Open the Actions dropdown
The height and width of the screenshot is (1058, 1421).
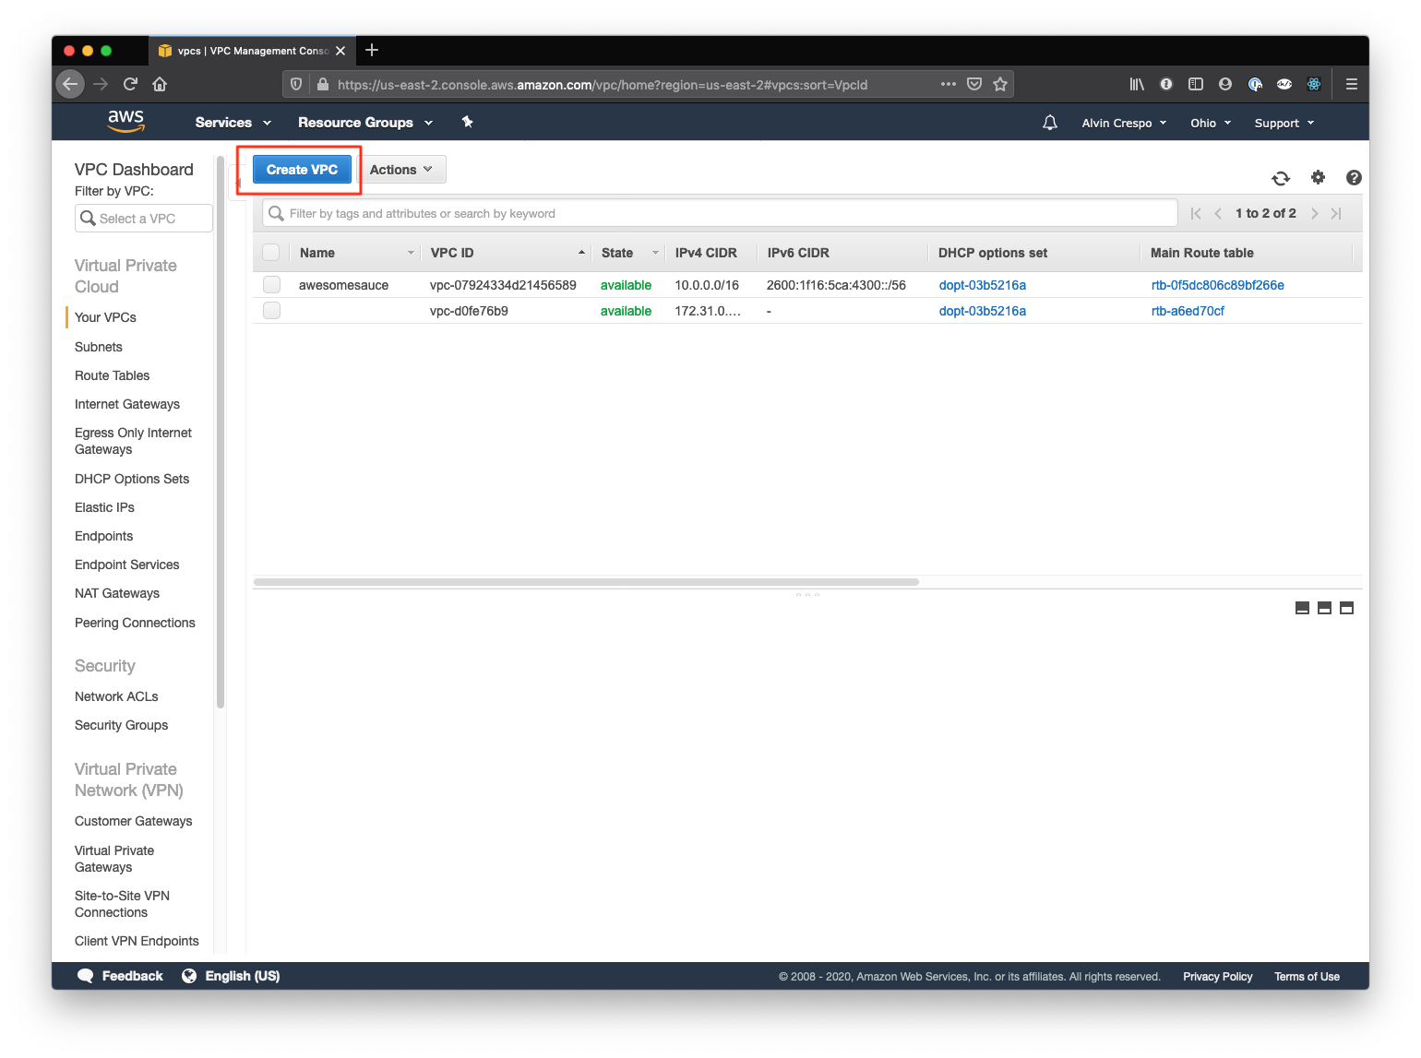click(x=401, y=169)
